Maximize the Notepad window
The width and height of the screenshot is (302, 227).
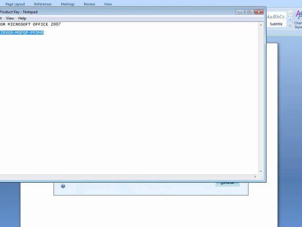pyautogui.click(x=249, y=12)
